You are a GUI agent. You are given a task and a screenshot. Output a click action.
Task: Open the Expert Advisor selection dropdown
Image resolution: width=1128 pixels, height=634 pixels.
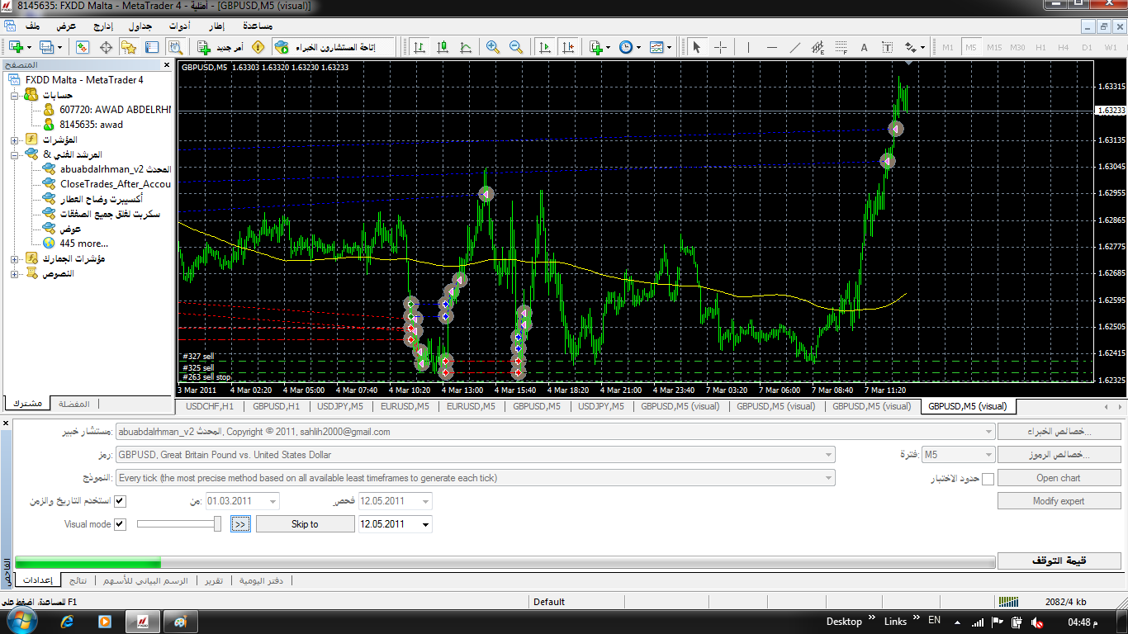tap(989, 431)
